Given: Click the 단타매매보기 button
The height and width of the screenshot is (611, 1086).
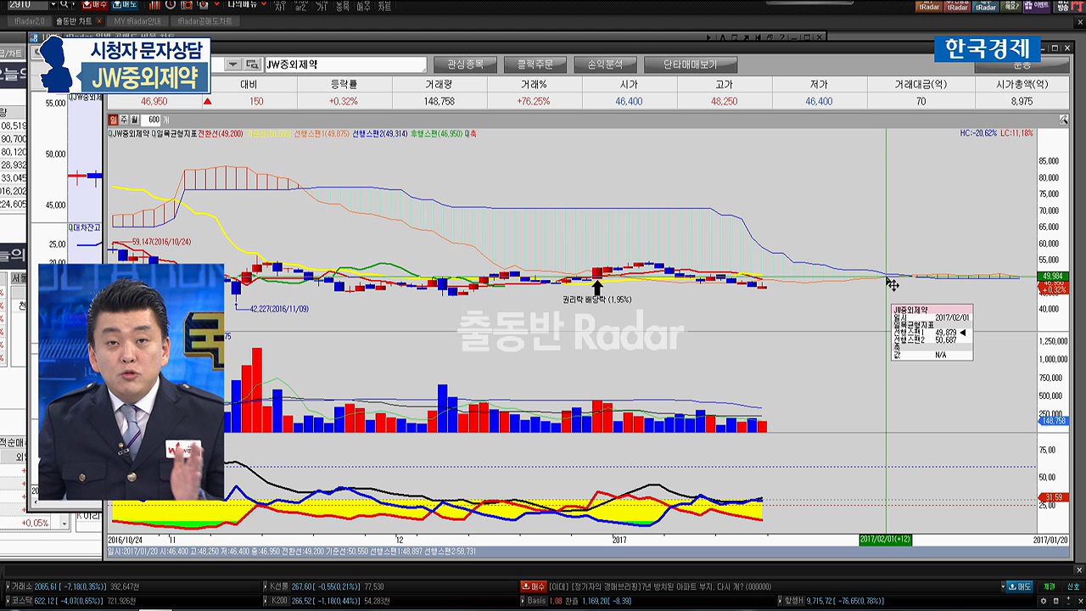Looking at the screenshot, I should 690,64.
